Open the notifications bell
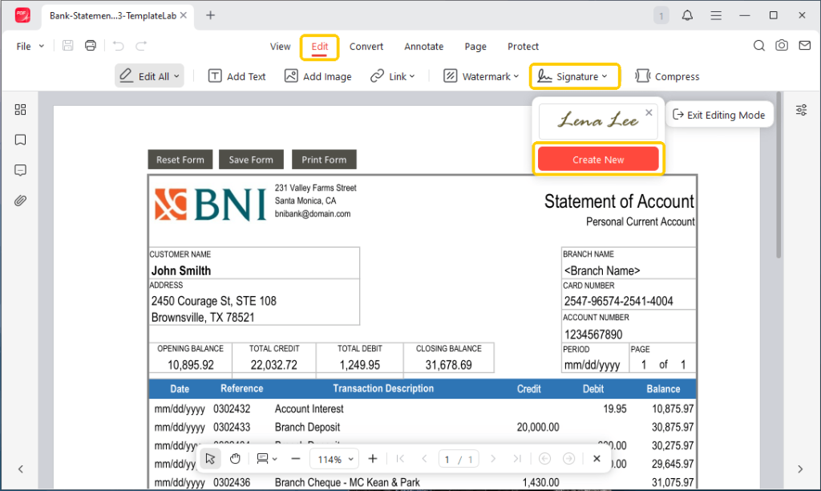The height and width of the screenshot is (491, 821). (x=687, y=15)
